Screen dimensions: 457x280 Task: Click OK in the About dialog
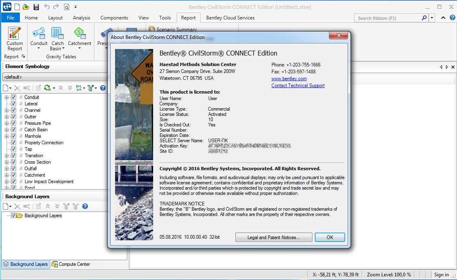(x=330, y=237)
